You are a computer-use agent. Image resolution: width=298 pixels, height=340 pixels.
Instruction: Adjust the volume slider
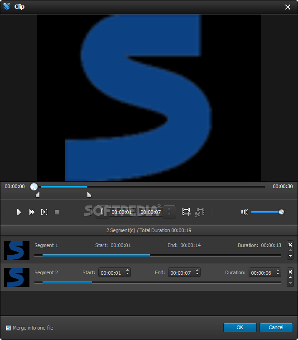[268, 212]
